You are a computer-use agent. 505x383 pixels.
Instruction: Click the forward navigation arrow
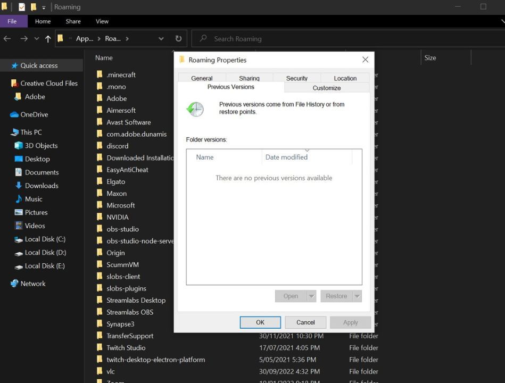23,38
